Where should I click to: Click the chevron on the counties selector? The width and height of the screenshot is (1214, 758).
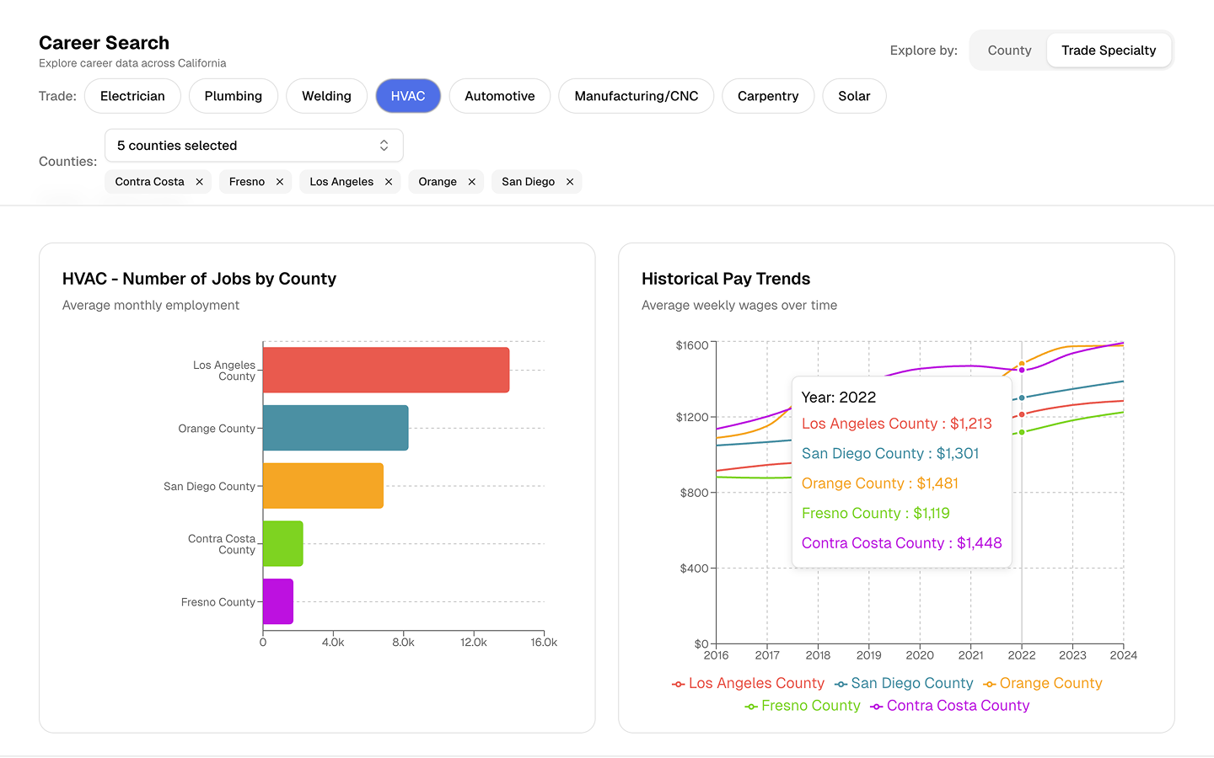click(x=384, y=145)
